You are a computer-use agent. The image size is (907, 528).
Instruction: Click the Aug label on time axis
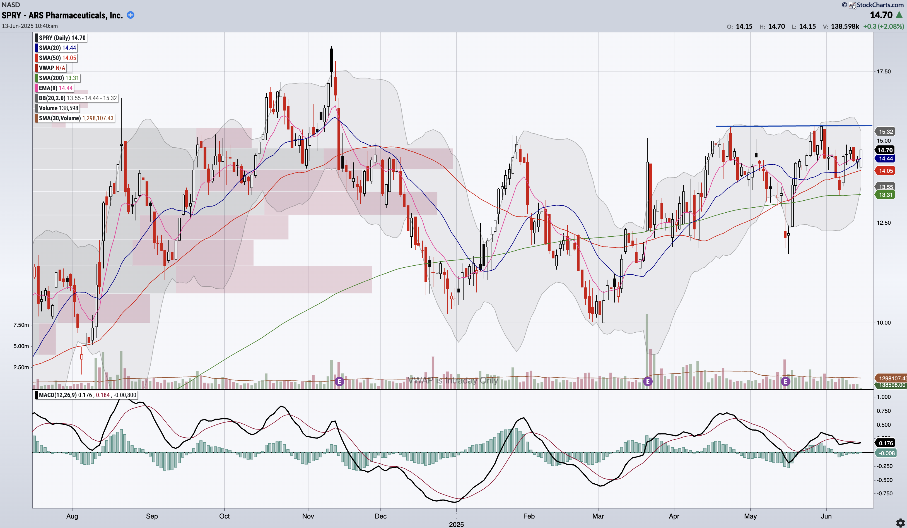click(x=72, y=516)
